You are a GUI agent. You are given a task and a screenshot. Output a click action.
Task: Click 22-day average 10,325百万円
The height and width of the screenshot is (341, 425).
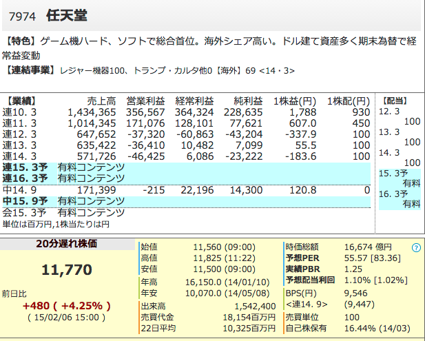coord(249,329)
